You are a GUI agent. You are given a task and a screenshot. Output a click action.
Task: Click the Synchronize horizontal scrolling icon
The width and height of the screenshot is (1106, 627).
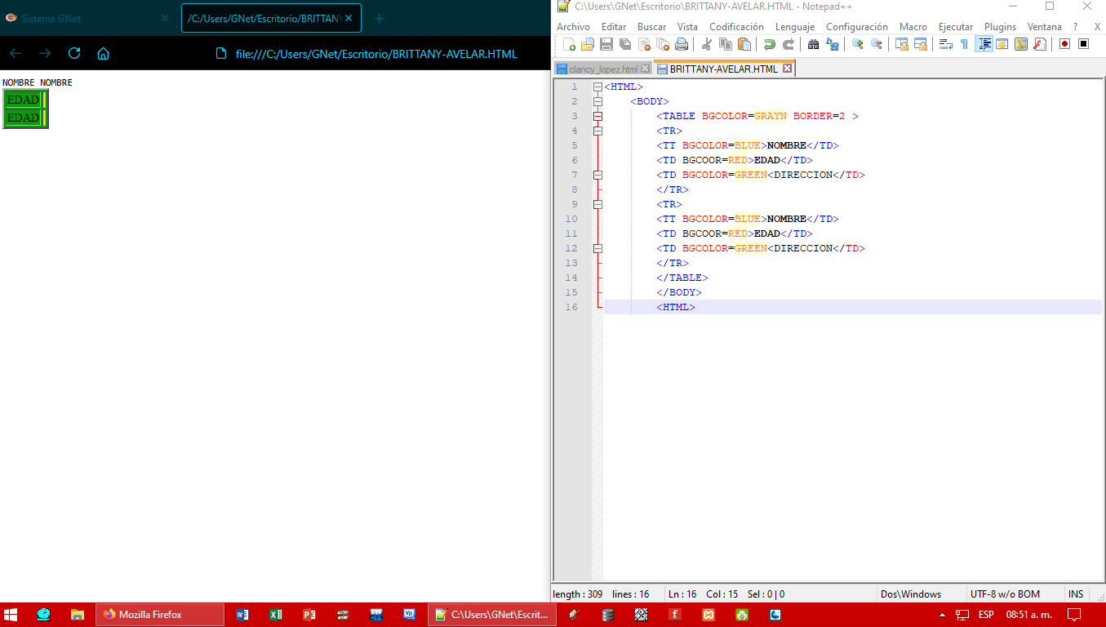920,44
